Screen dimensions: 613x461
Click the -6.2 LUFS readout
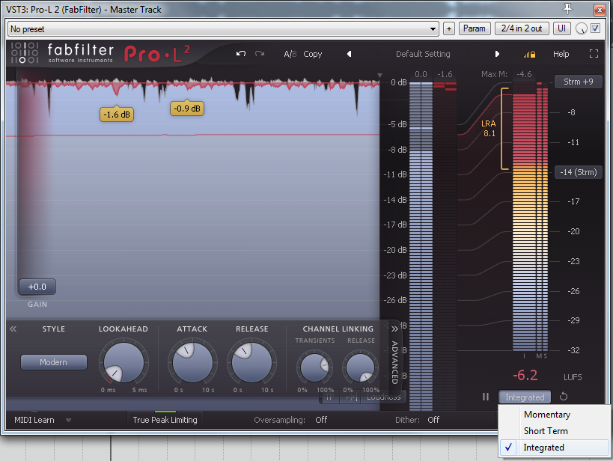[525, 376]
